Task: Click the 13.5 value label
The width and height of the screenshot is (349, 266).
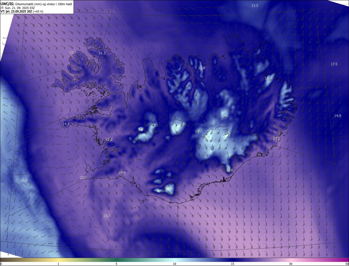Action: [x=255, y=5]
